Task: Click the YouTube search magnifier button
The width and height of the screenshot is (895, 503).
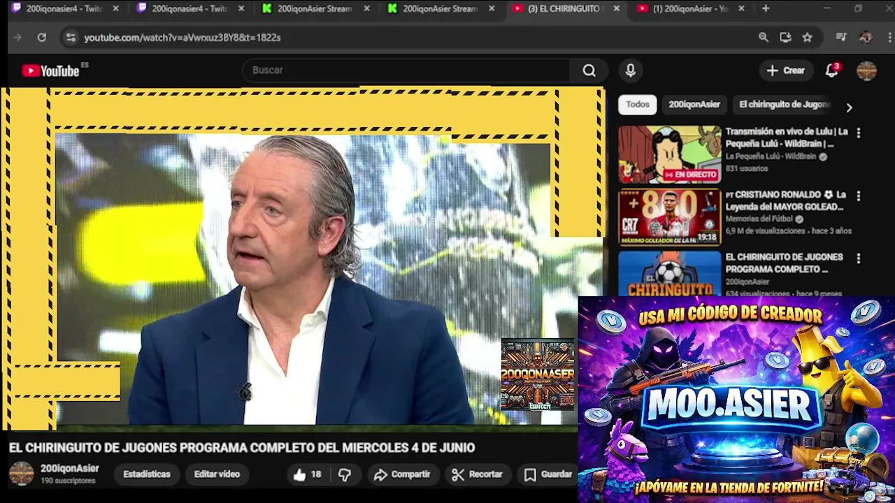Action: click(589, 71)
